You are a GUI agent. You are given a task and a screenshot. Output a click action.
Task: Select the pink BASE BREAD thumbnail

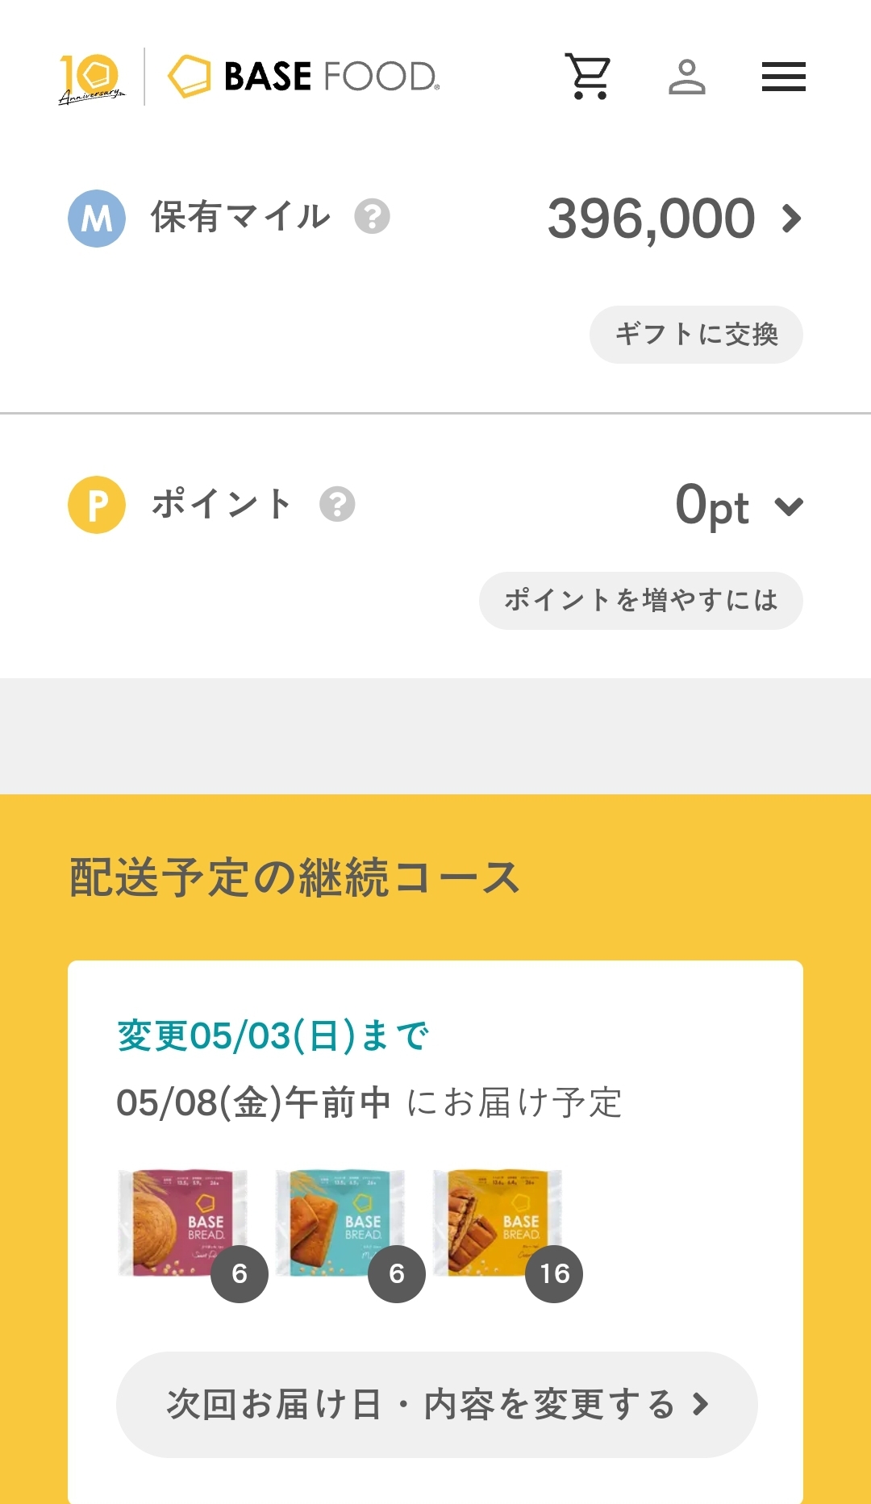[181, 1223]
